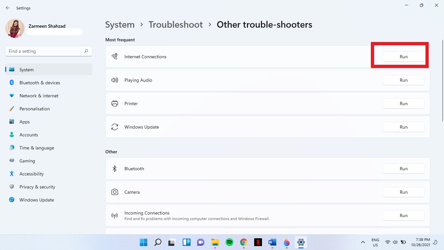Open Microsoft Word from the taskbar

pos(272,242)
